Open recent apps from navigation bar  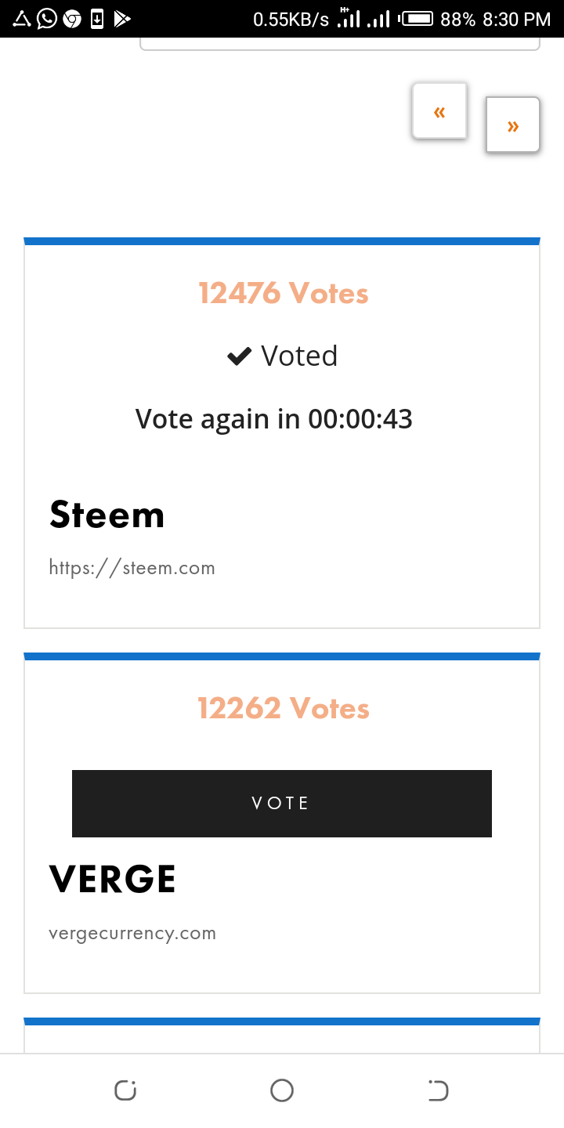(125, 1090)
